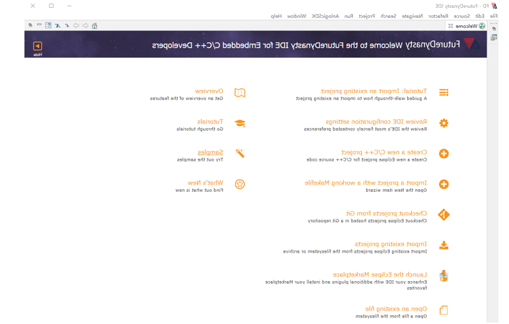509x324 pixels.
Task: Click the list icon beside Tutorial: Import an existing project
Action: [x=444, y=93]
